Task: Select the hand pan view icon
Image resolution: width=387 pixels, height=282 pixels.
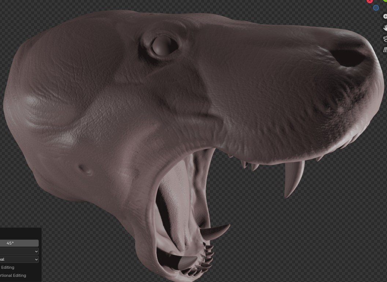Action: (x=385, y=27)
